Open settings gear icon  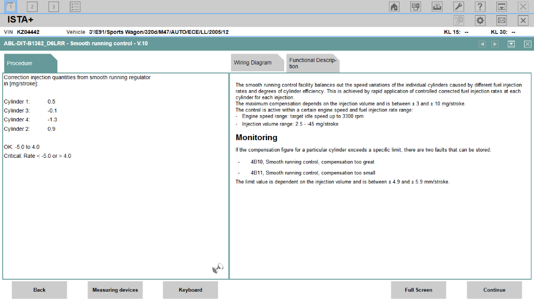coord(480,20)
